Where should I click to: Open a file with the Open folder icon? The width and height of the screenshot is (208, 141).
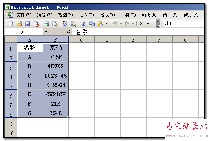(x=19, y=24)
